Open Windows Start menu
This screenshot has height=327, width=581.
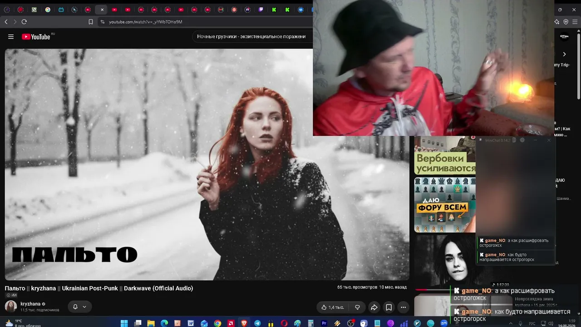coord(124,323)
